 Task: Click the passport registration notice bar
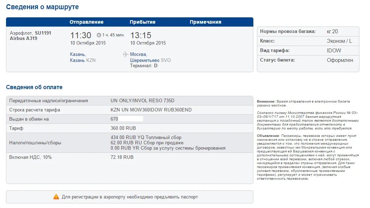(129, 197)
